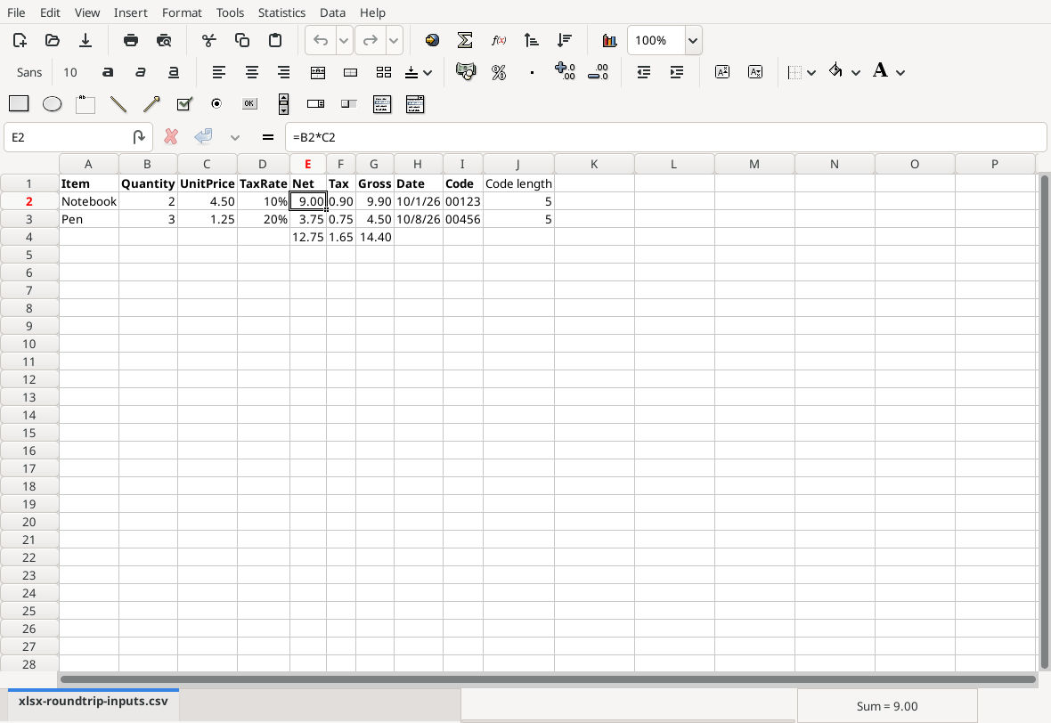Copy the selected cell
Screen dimensions: 1051x723
tap(242, 40)
